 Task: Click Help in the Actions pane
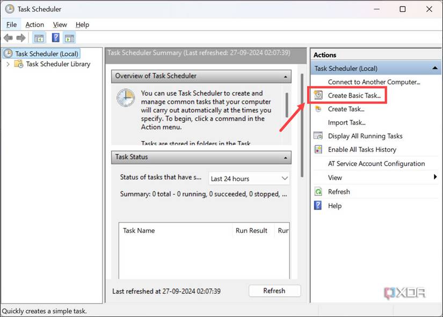[335, 206]
